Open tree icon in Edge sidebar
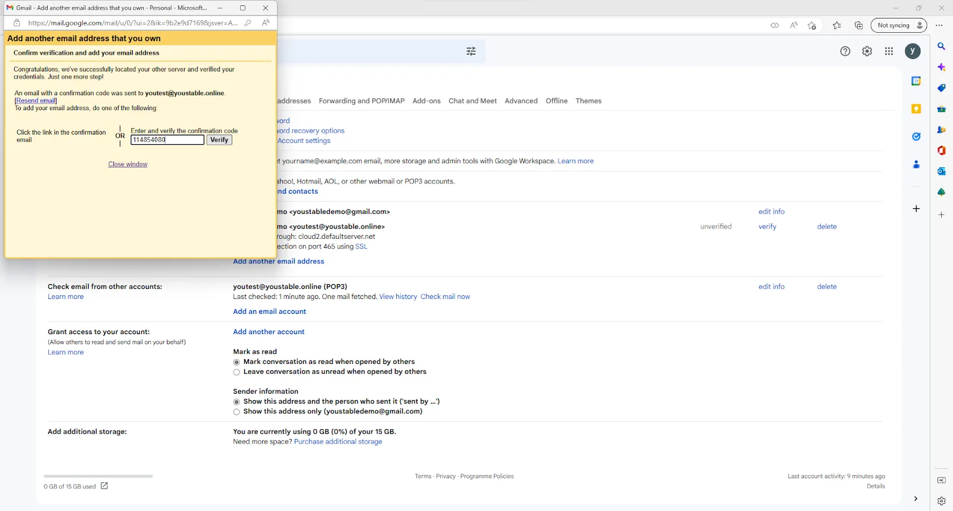953x511 pixels. pos(942,192)
